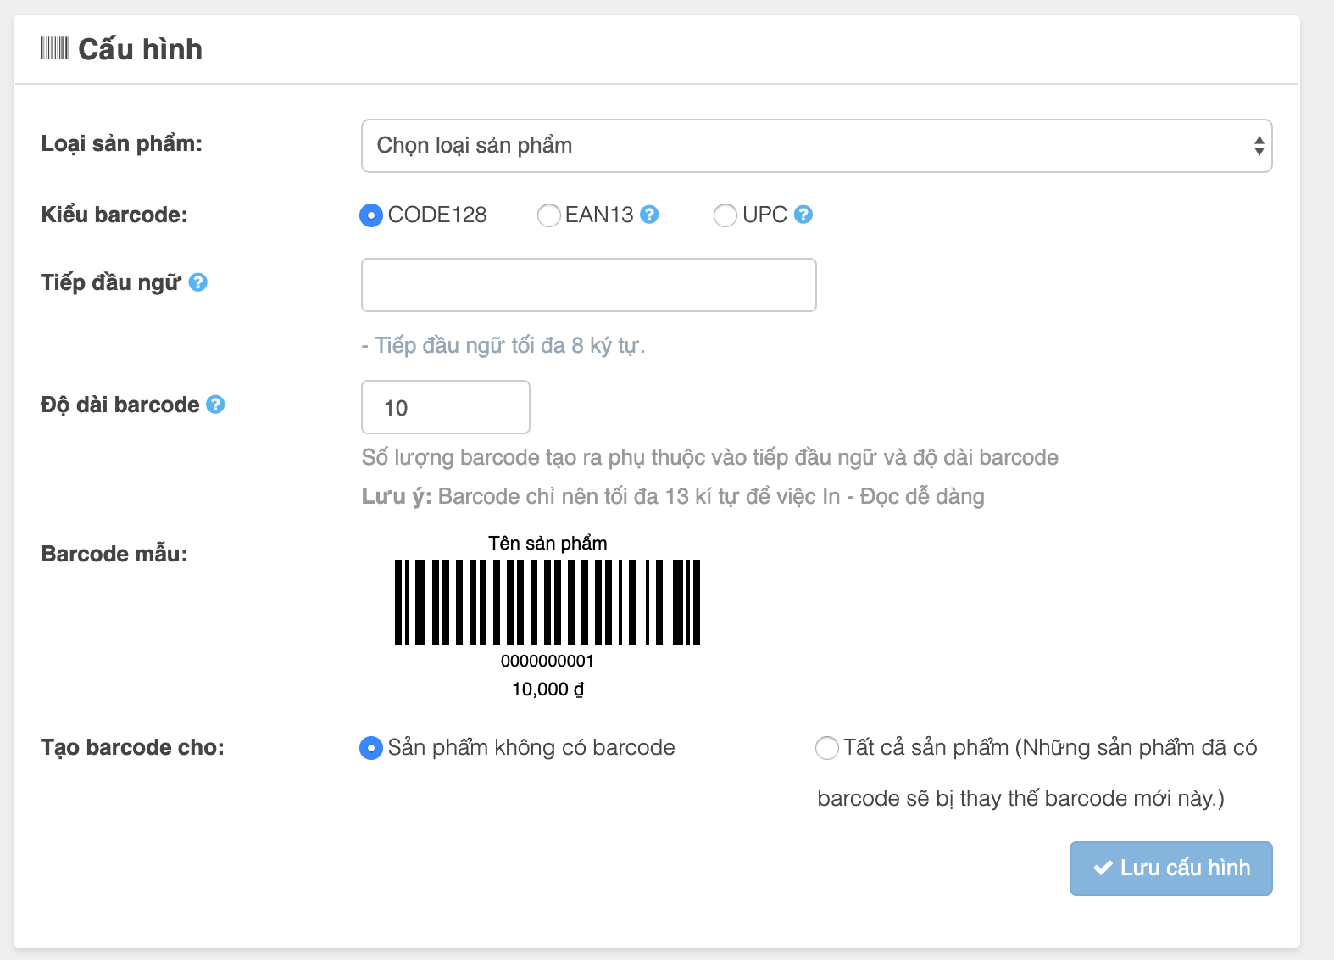Image resolution: width=1334 pixels, height=960 pixels.
Task: Choose Tất cả sản phẩm option
Action: [x=827, y=748]
